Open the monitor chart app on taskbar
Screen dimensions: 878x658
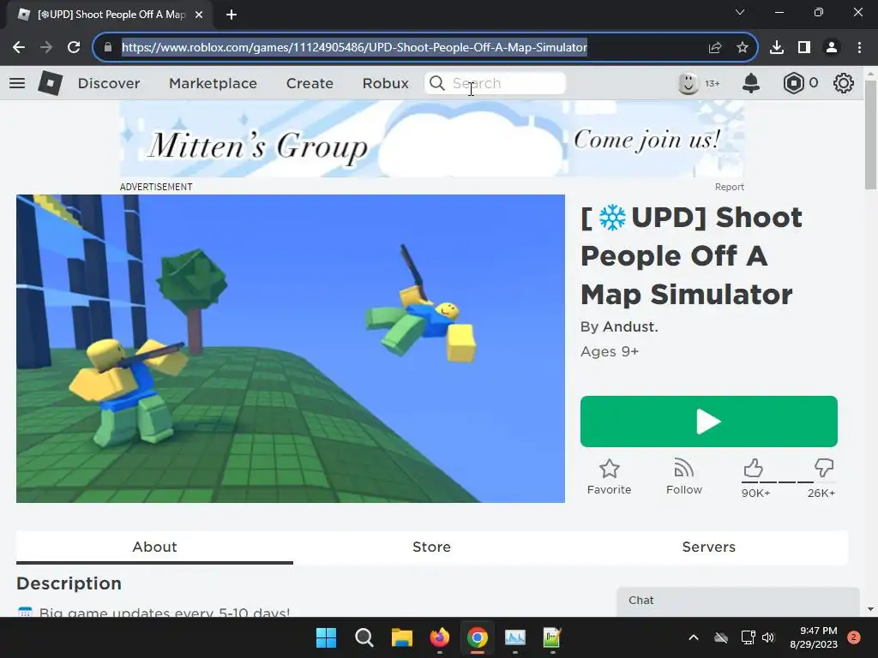click(x=515, y=637)
